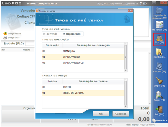Click the Tipo (F5) shopping bag icon

tap(159, 39)
